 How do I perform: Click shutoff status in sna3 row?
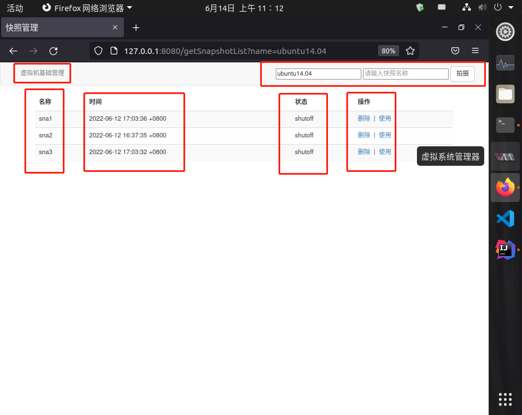(x=304, y=152)
